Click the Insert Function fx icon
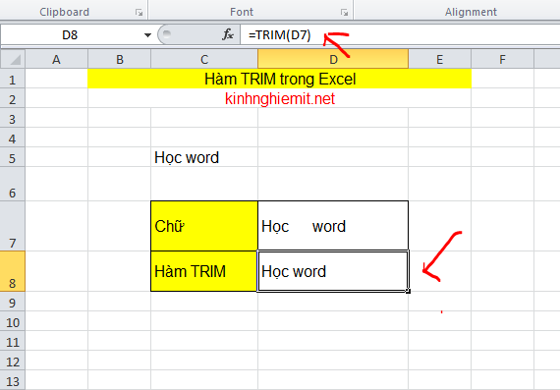This screenshot has width=560, height=390. tap(228, 34)
